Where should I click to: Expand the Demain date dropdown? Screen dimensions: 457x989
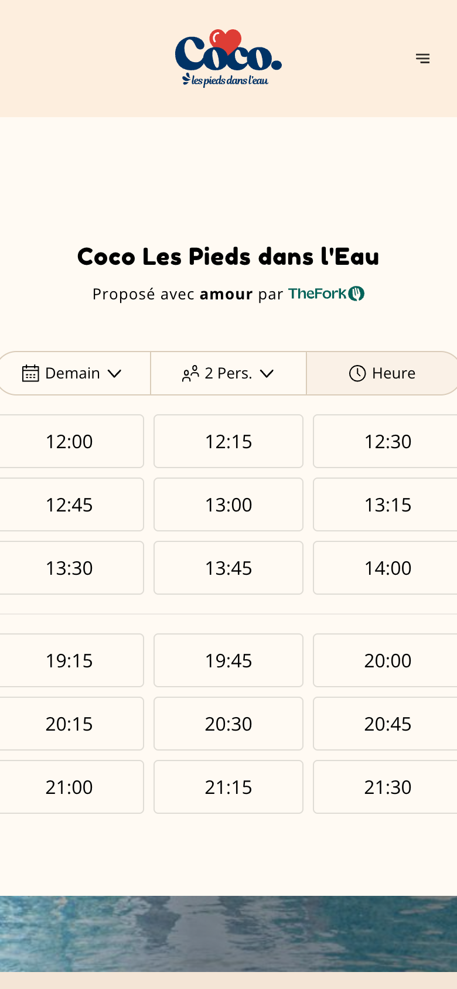point(74,373)
